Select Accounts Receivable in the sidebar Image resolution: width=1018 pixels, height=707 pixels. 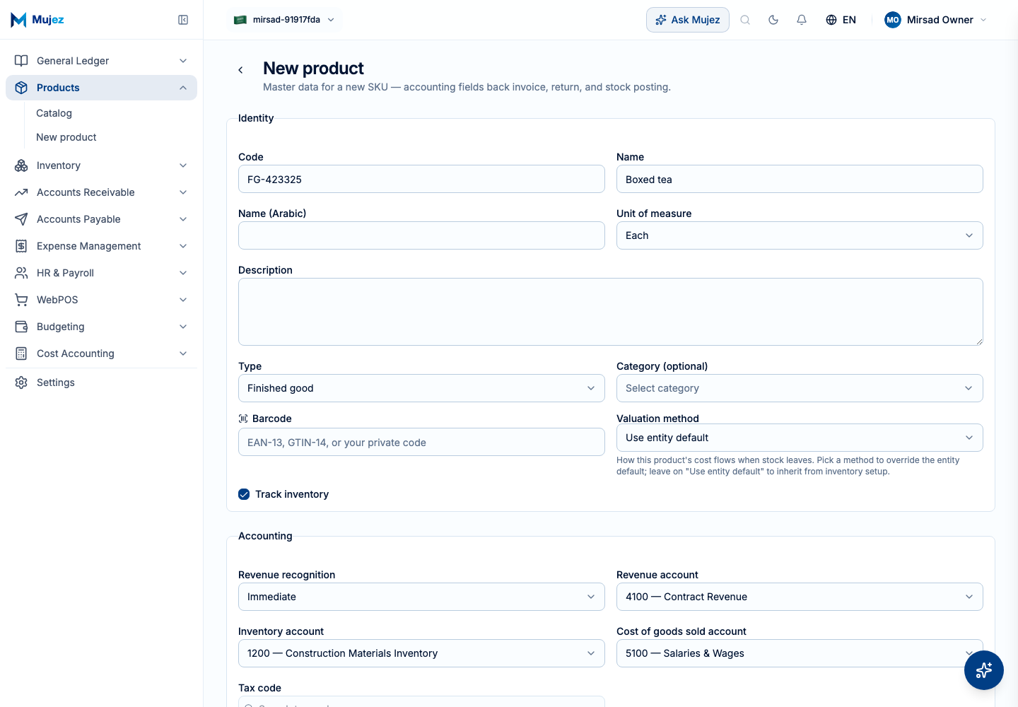point(101,192)
